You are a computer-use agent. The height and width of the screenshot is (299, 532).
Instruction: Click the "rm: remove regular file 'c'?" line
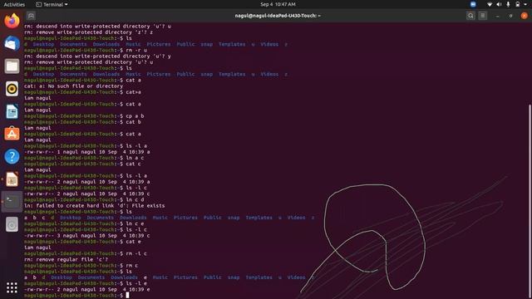click(66, 260)
